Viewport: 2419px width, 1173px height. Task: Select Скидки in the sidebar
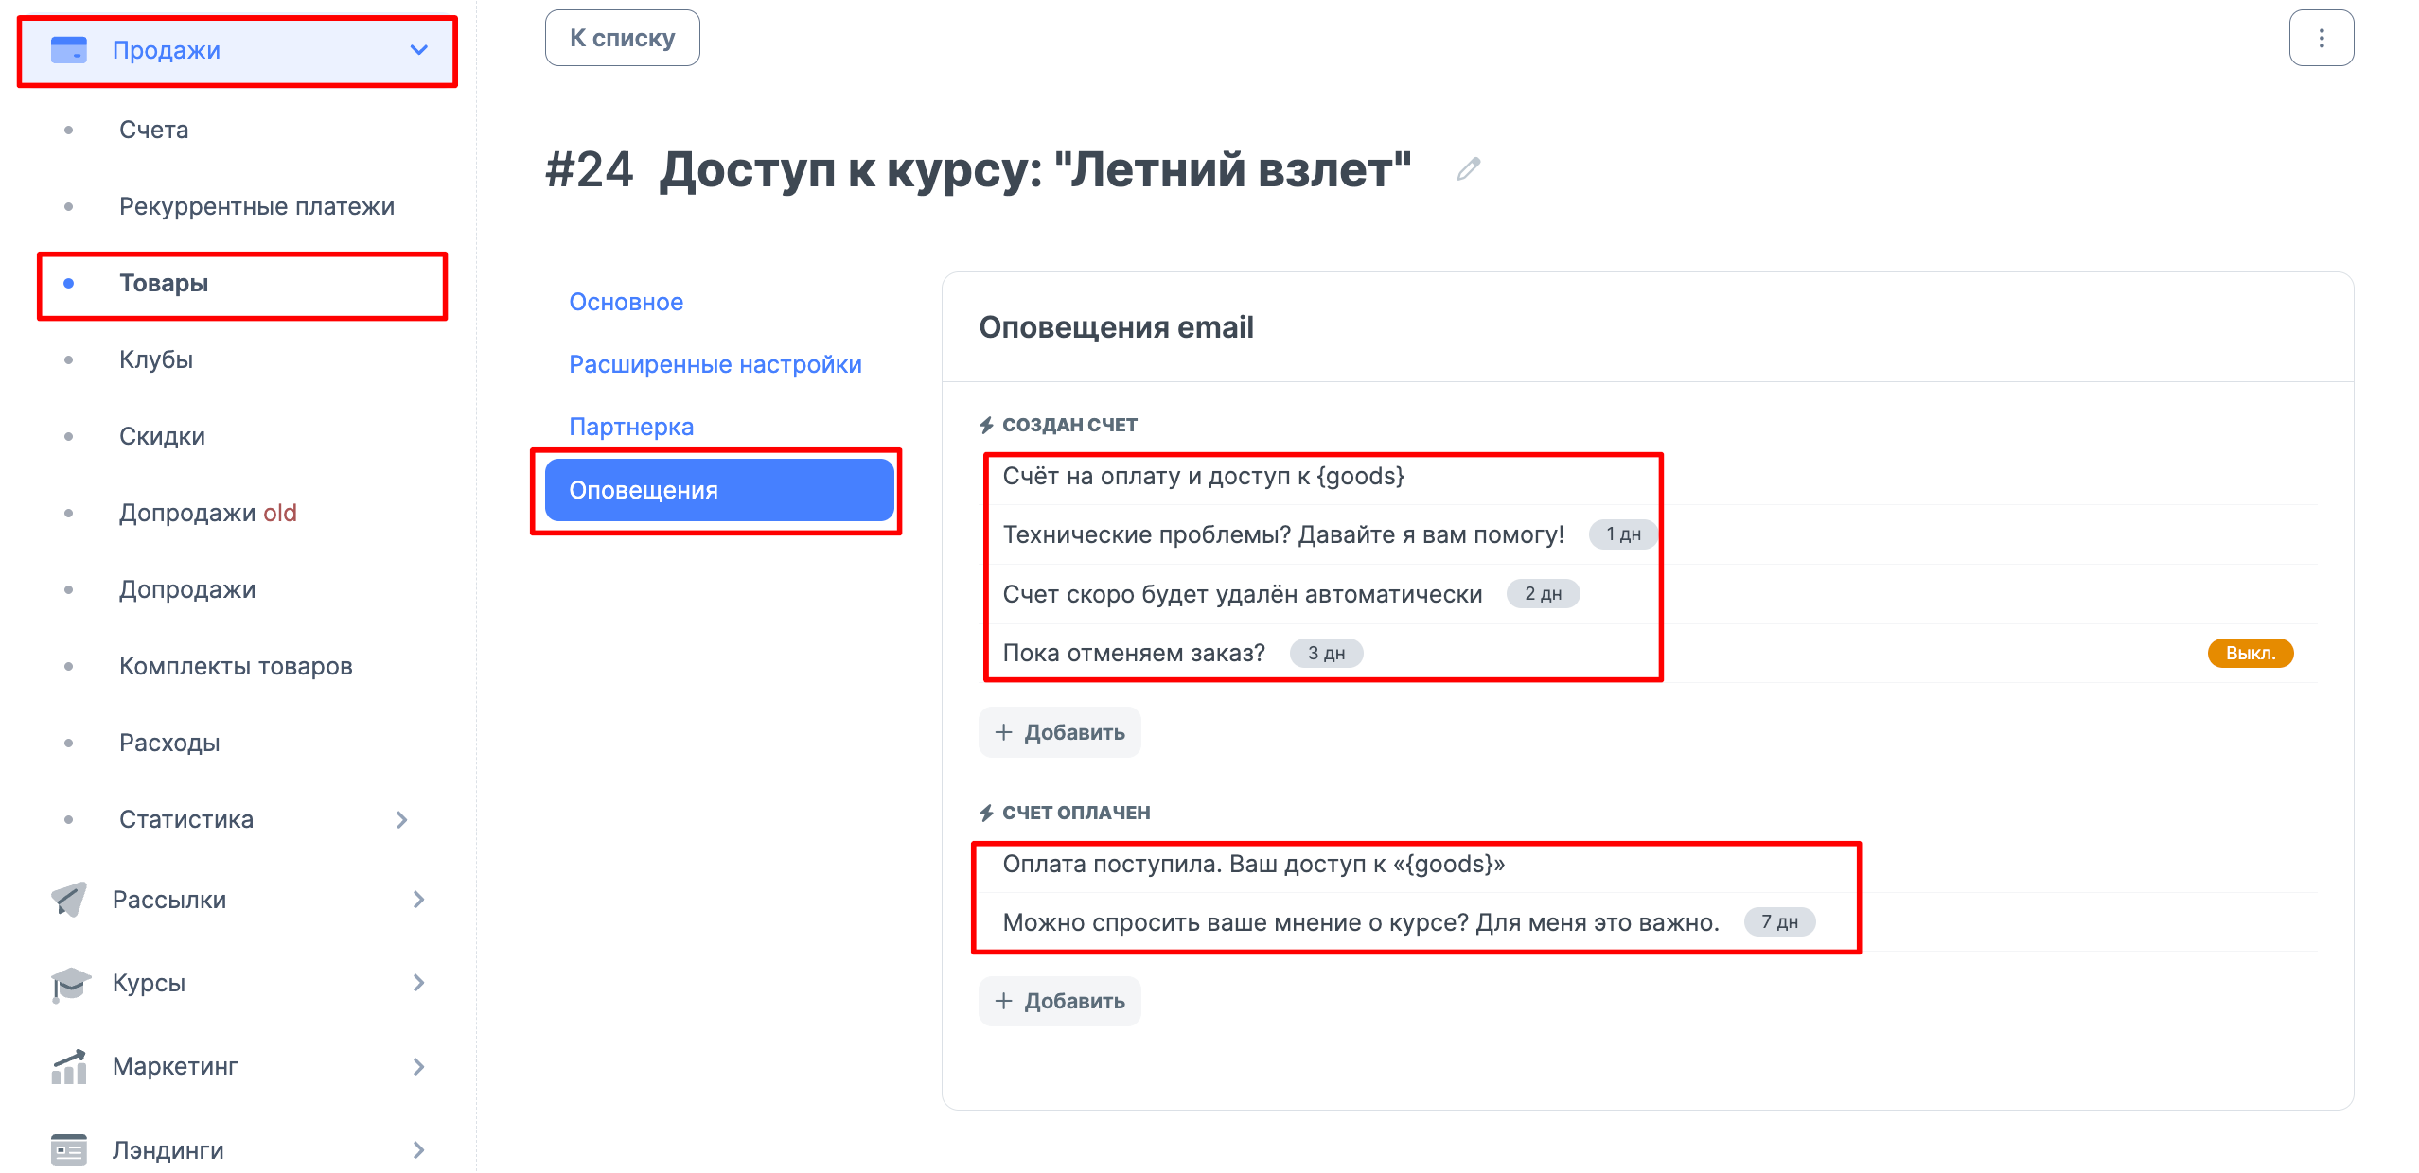point(161,436)
